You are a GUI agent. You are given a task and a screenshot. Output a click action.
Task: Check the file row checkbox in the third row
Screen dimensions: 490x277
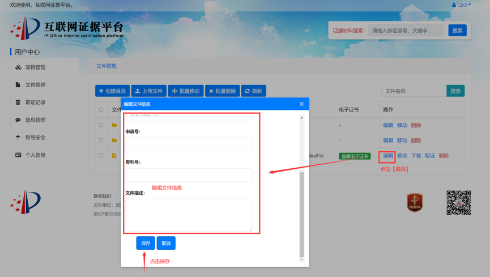[101, 156]
